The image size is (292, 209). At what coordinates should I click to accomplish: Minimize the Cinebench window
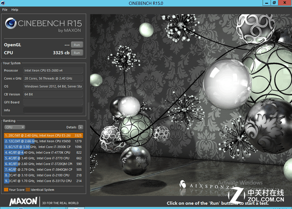point(266,3)
